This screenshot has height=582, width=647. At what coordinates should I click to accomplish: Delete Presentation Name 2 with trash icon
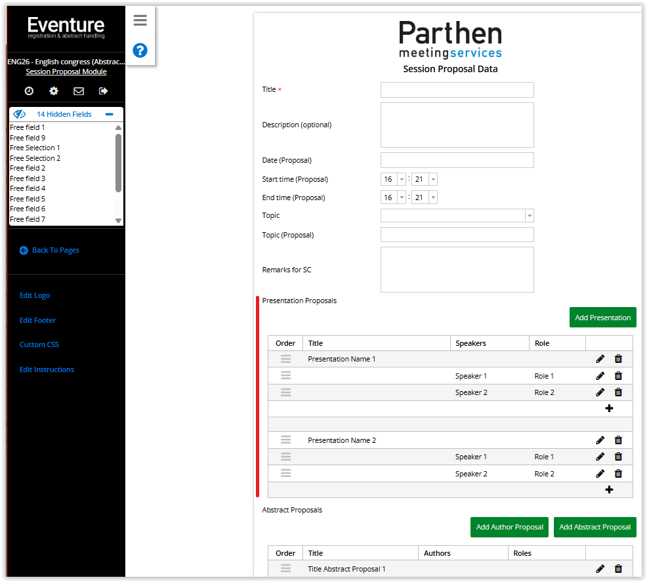tap(618, 440)
